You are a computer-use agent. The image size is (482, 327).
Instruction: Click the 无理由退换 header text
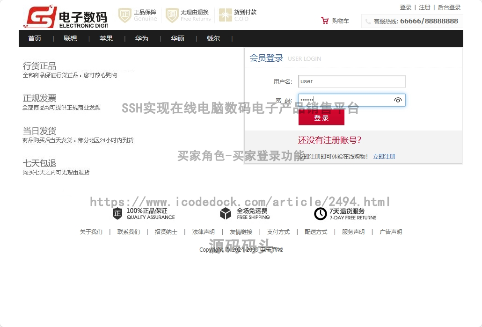[195, 12]
